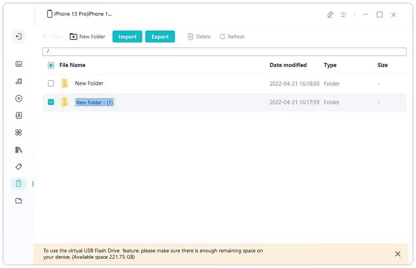Click the path address input field

point(224,52)
